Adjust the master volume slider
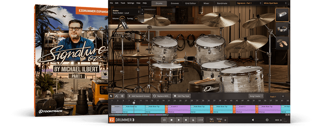The height and width of the screenshot is (132, 325). (267, 120)
